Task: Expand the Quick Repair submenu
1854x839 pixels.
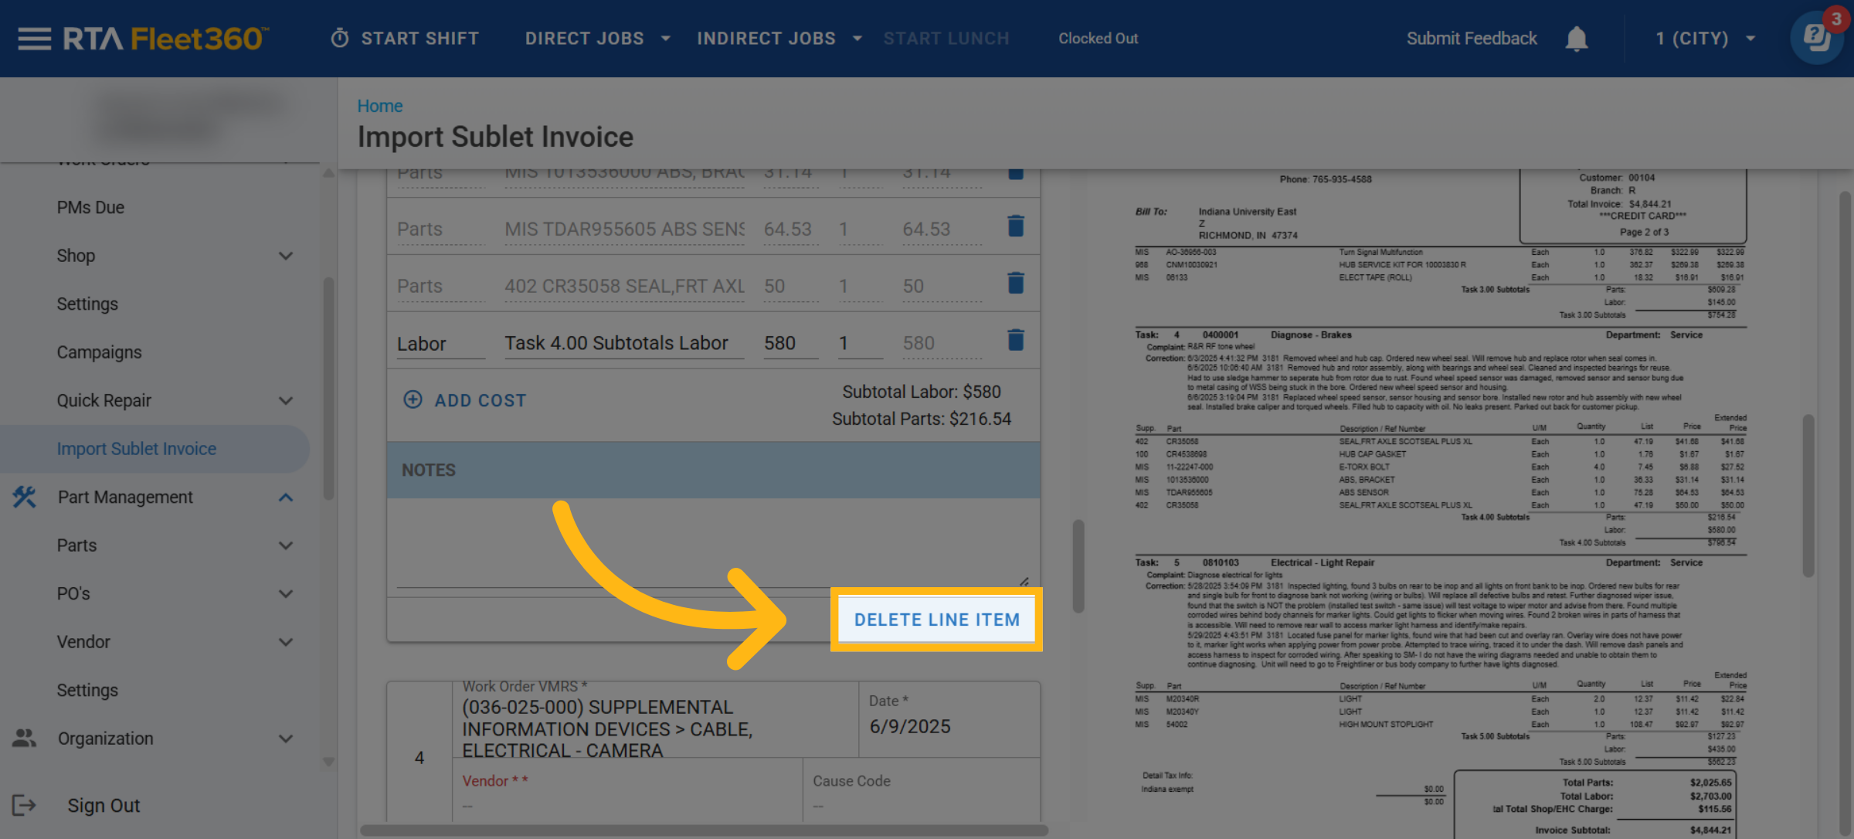Action: pyautogui.click(x=285, y=401)
